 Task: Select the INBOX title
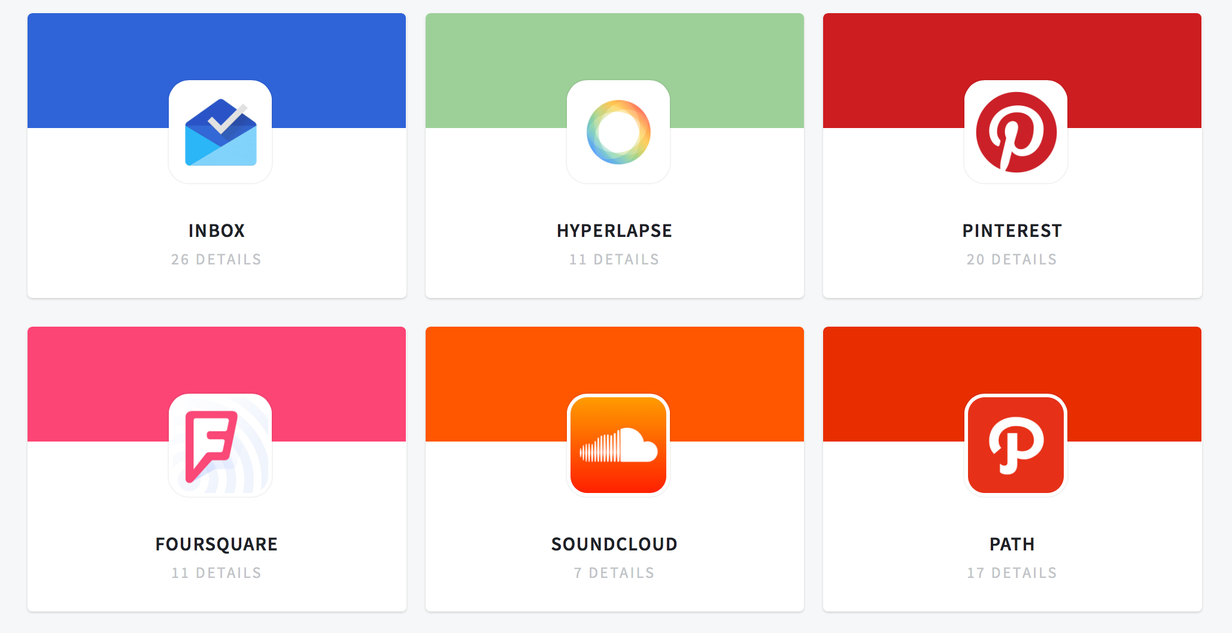[217, 231]
